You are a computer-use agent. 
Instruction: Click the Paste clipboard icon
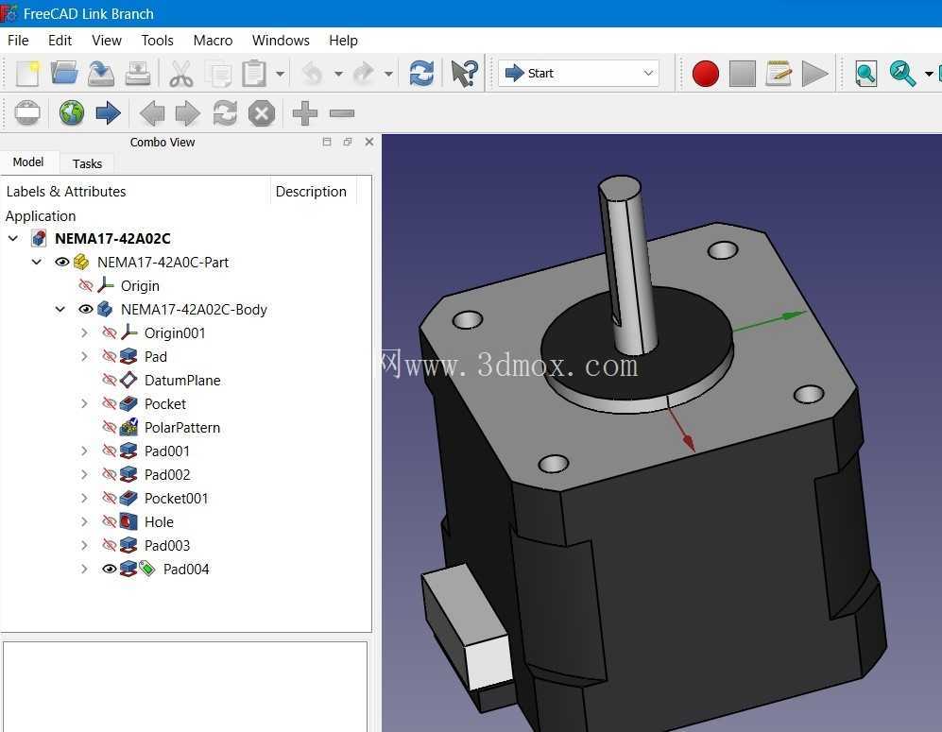tap(254, 74)
